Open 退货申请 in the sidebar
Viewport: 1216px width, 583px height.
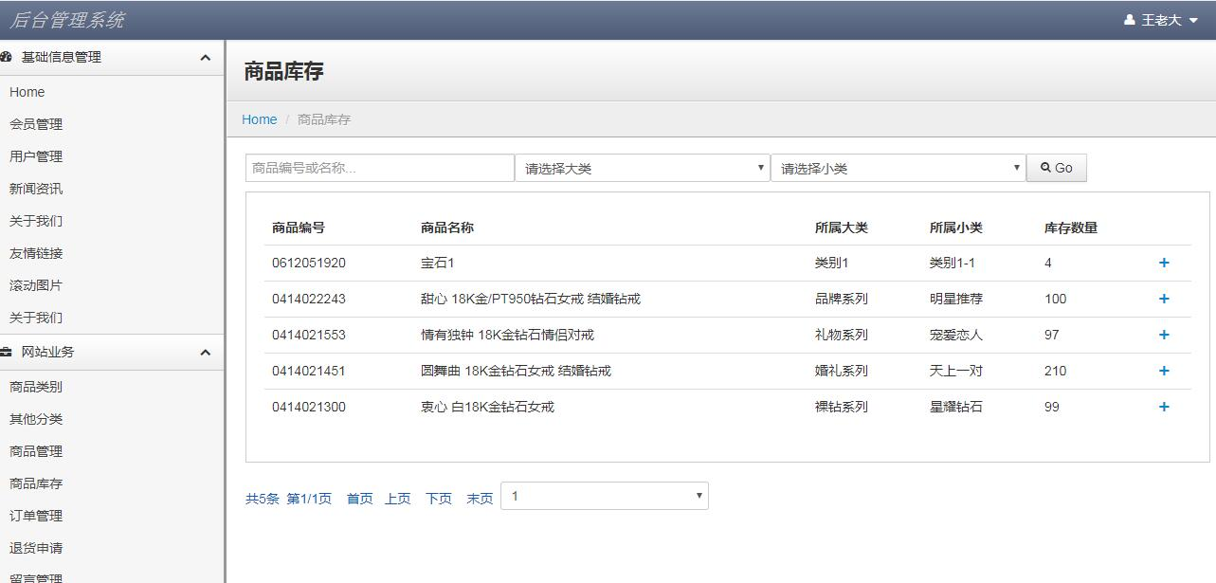[x=36, y=548]
